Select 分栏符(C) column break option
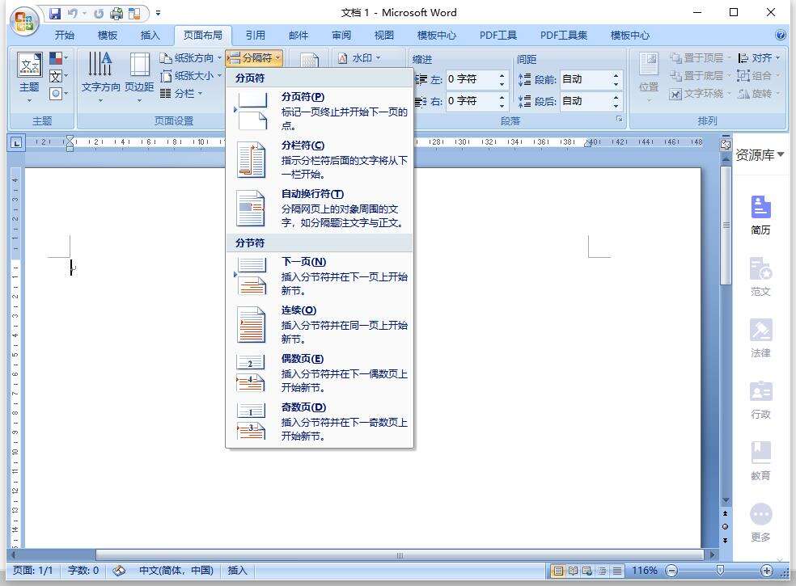796x586 pixels. coord(320,160)
